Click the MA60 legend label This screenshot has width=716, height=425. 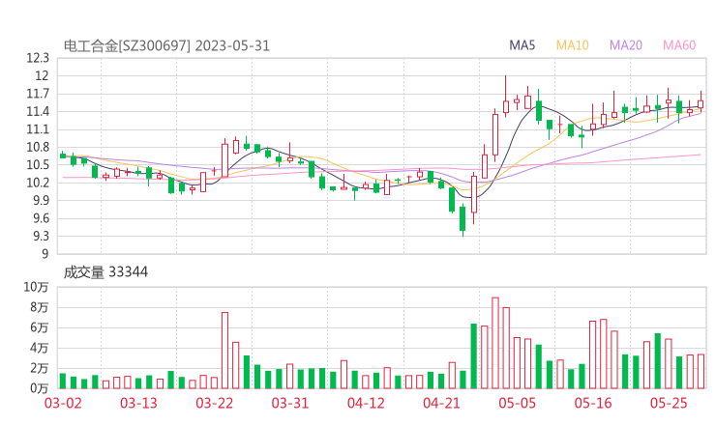tap(679, 45)
